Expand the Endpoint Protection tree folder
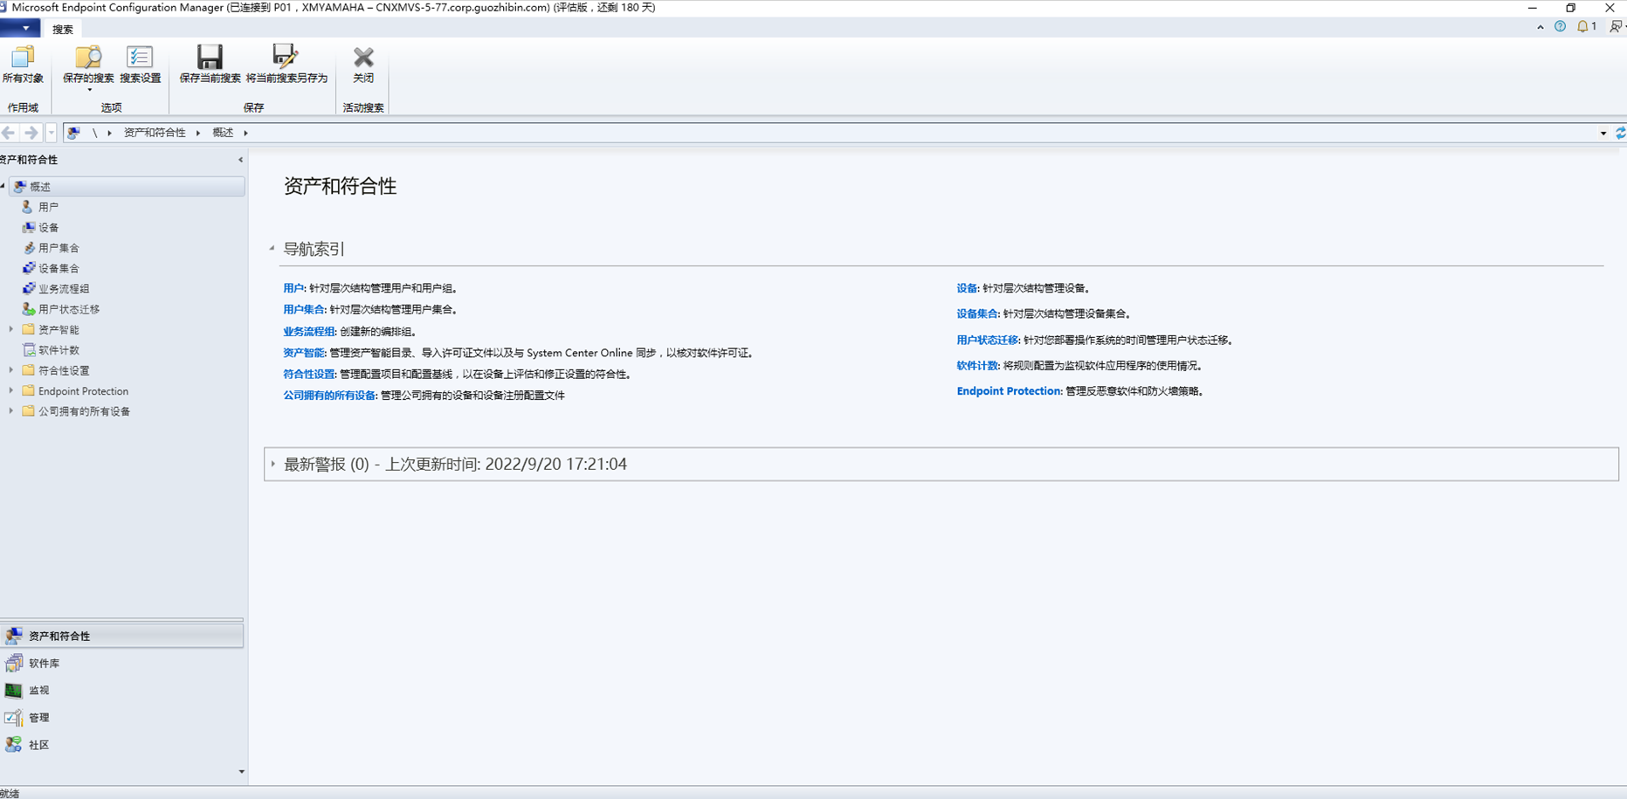This screenshot has width=1627, height=799. (x=10, y=390)
